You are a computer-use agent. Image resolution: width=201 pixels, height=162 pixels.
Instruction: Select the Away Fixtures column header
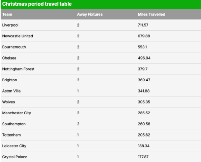coord(90,14)
